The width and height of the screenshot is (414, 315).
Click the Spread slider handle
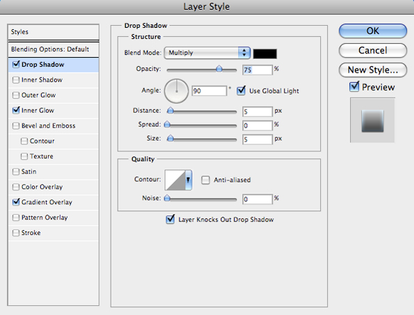point(167,124)
